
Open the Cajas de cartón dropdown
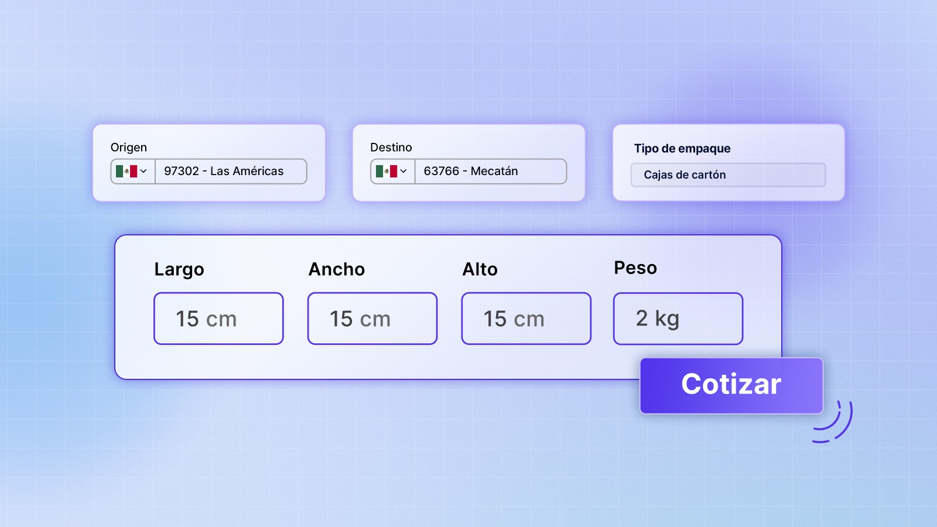coord(728,175)
